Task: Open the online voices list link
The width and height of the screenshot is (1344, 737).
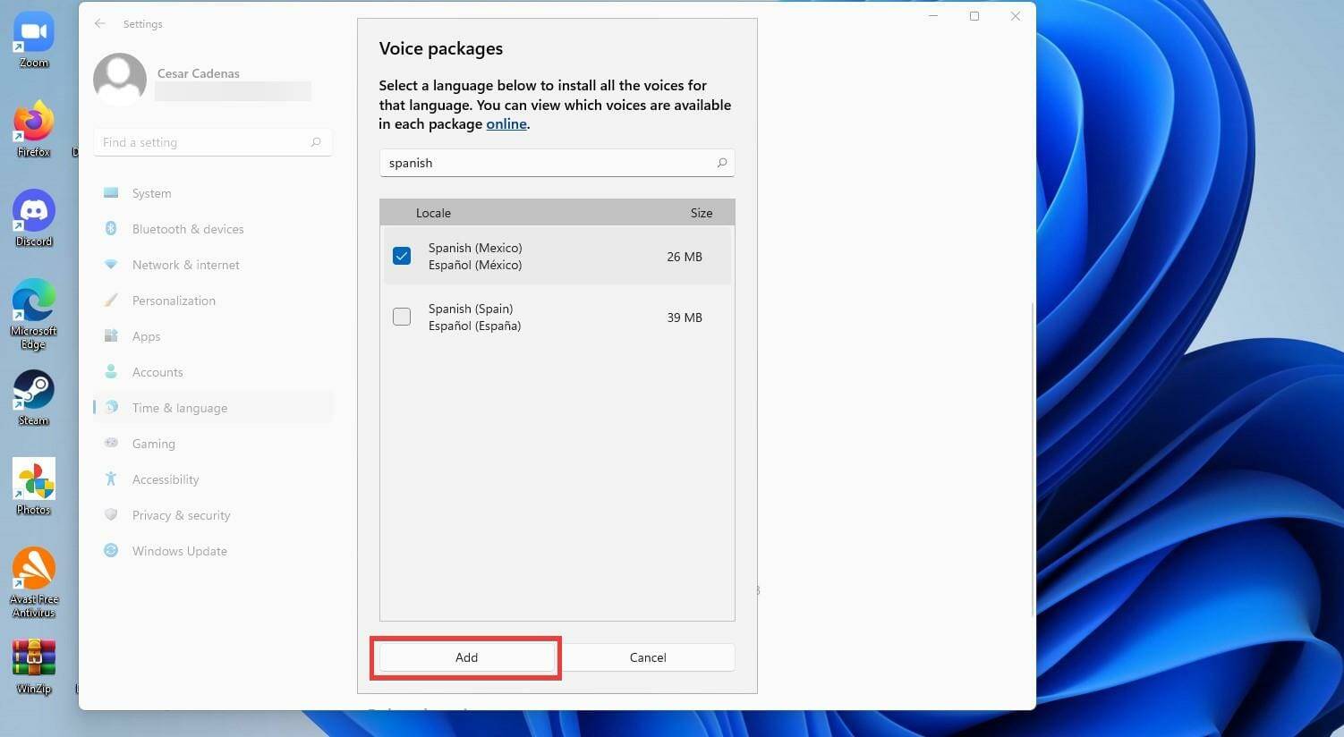Action: [506, 123]
